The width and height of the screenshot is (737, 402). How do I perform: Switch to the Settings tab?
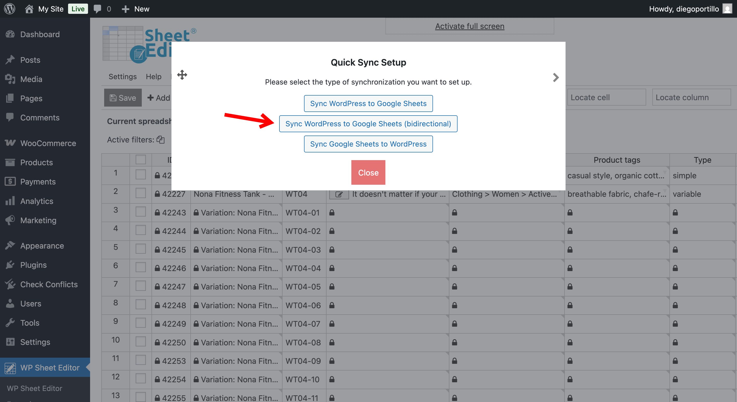tap(122, 76)
